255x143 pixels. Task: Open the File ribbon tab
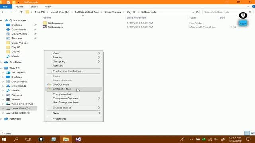pyautogui.click(x=5, y=6)
